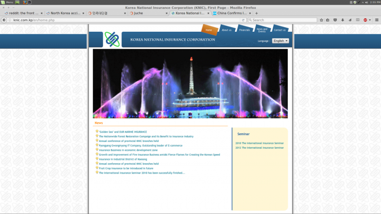This screenshot has height=214, width=381.
Task: Open the Firefox hamburger menu
Action: 377,20
